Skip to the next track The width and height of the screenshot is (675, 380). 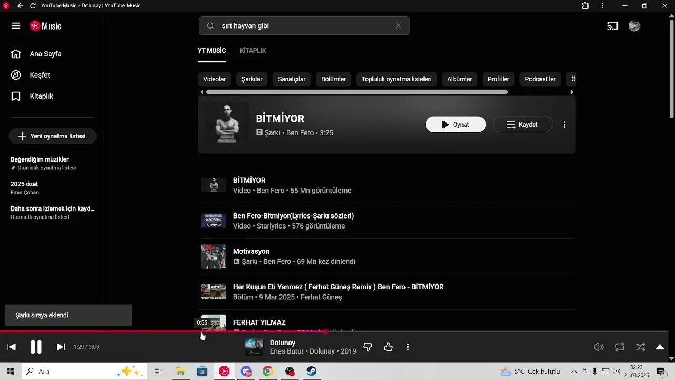pos(61,347)
